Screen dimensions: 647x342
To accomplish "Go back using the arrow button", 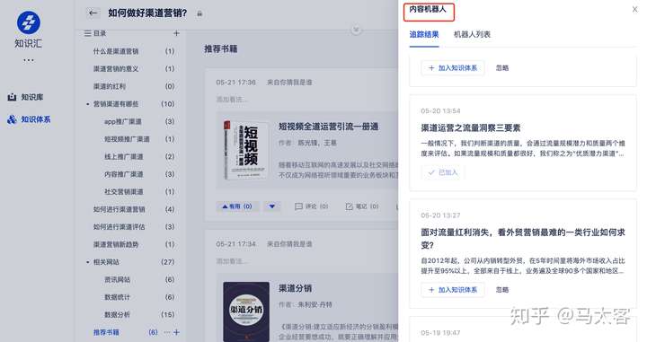I will [x=93, y=13].
